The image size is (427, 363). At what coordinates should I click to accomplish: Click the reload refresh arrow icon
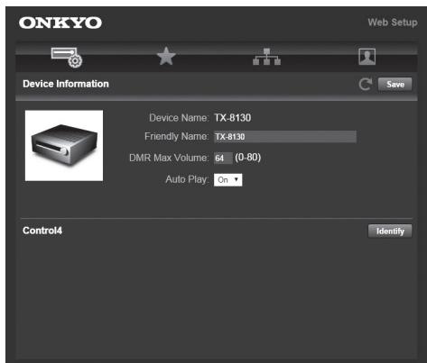(x=366, y=85)
